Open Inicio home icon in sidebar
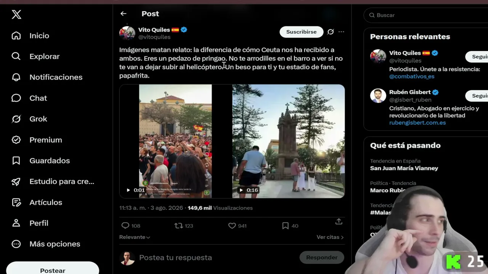The height and width of the screenshot is (274, 488). 16,35
